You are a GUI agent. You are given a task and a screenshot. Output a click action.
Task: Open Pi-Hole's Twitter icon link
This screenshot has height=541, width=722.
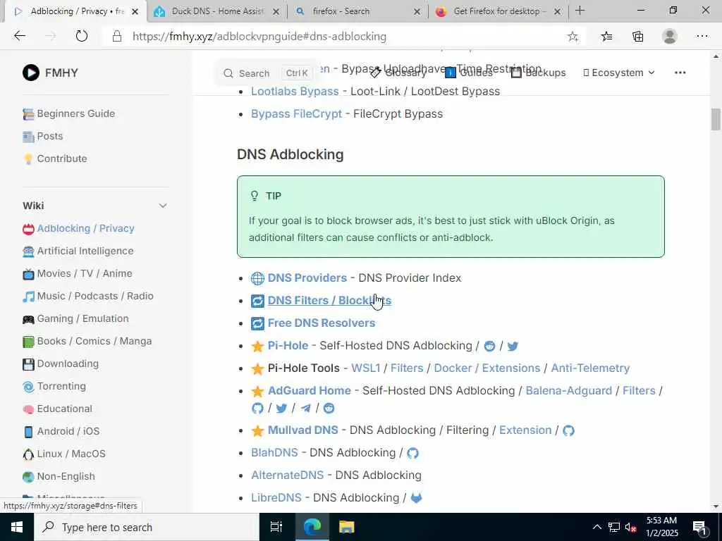coord(513,346)
